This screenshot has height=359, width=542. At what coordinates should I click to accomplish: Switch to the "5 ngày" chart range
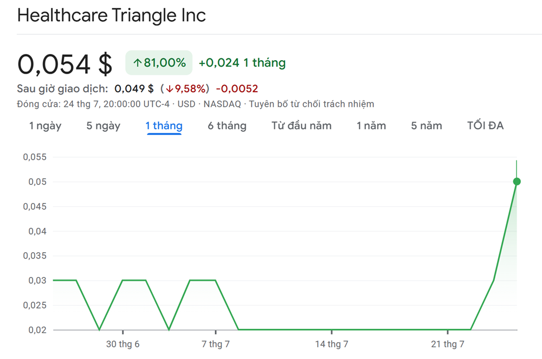(103, 126)
